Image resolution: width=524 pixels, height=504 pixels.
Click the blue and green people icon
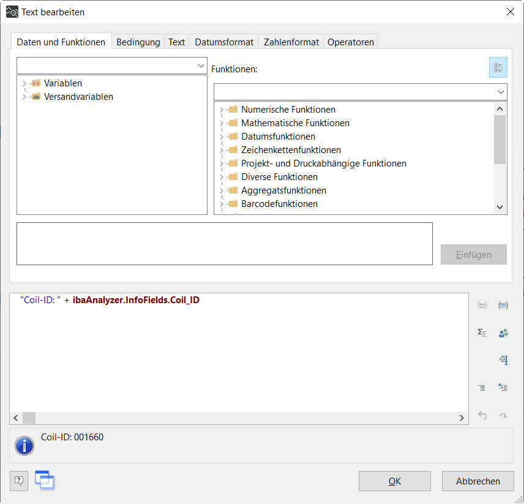click(x=503, y=333)
